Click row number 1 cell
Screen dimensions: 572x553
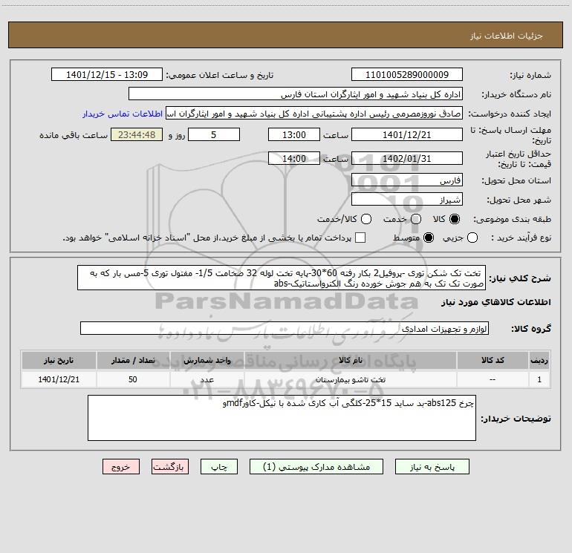[539, 379]
